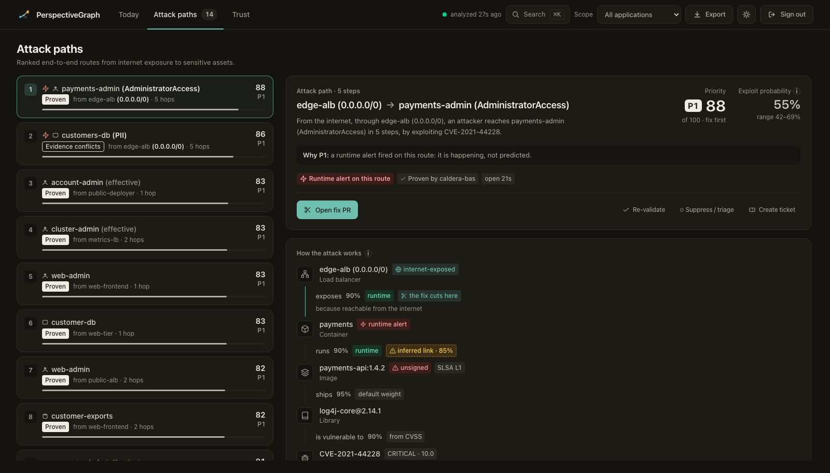Switch to the Today tab
Viewport: 830px width, 473px height.
click(x=129, y=15)
